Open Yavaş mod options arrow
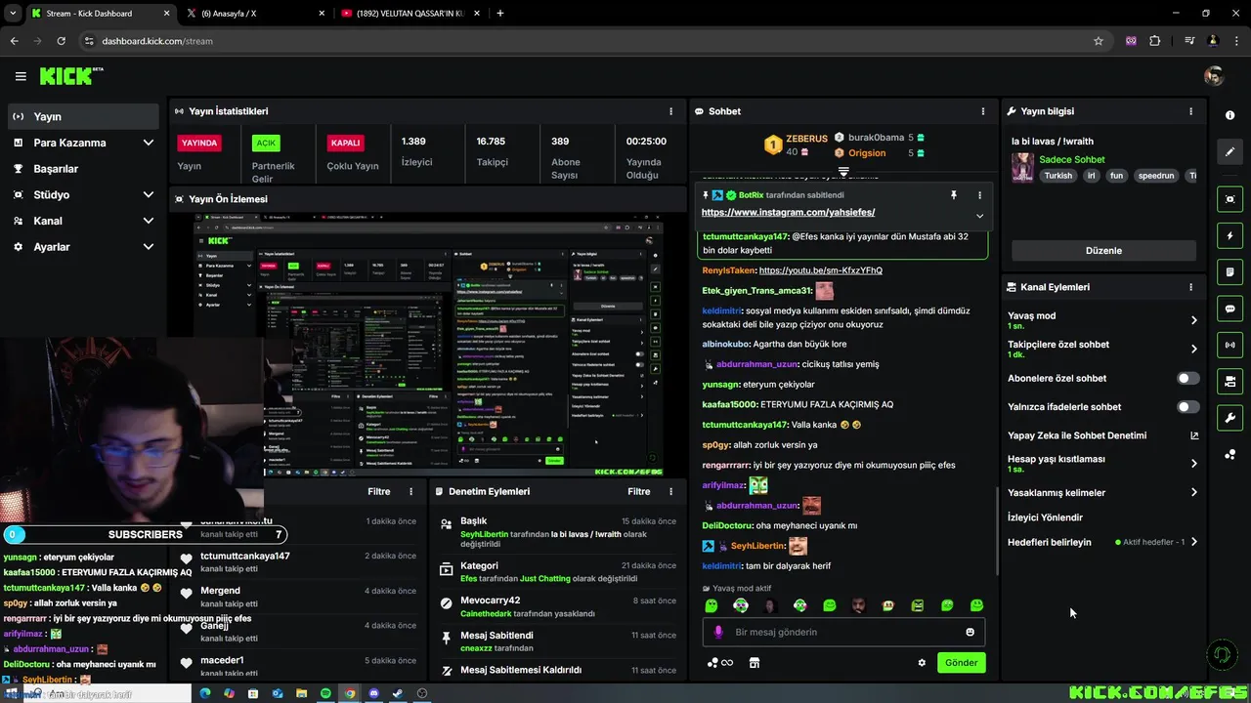The height and width of the screenshot is (703, 1251). pyautogui.click(x=1193, y=320)
